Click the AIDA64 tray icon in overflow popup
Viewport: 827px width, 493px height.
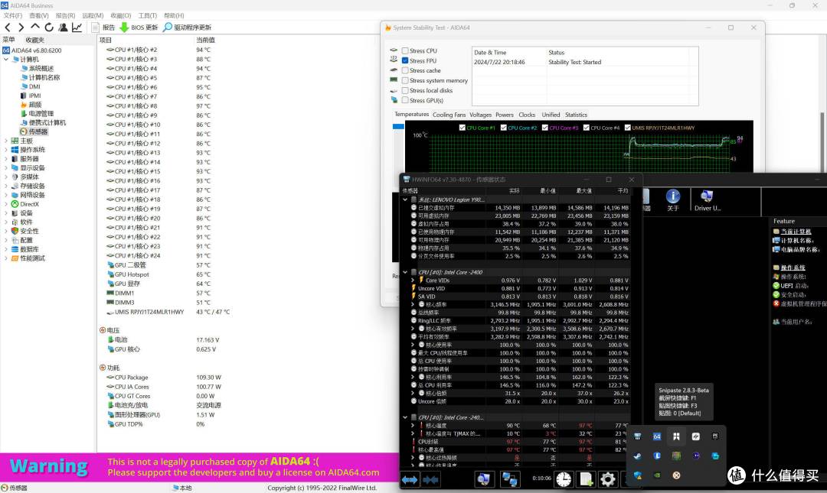[657, 436]
